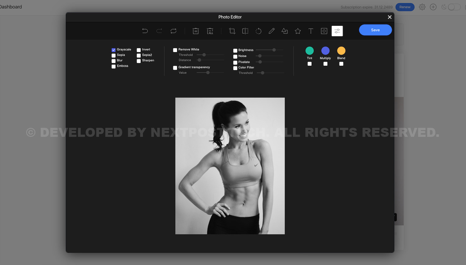The width and height of the screenshot is (466, 265).
Task: Tick the checkbox under Multiply
Action: click(325, 64)
